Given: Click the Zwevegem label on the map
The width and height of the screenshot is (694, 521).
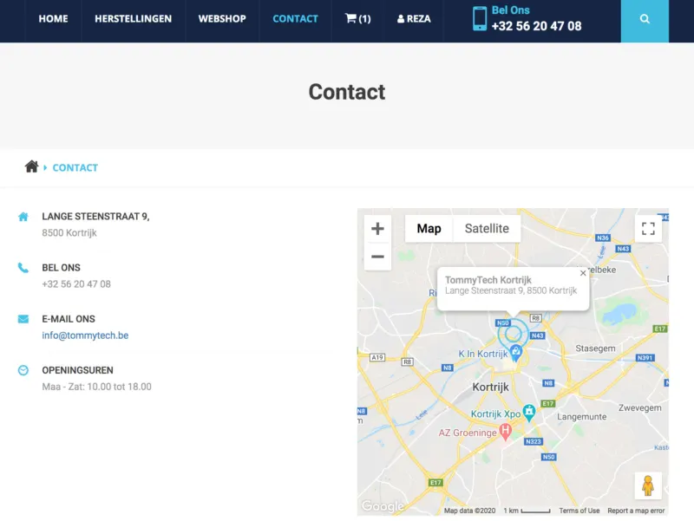Looking at the screenshot, I should (640, 407).
